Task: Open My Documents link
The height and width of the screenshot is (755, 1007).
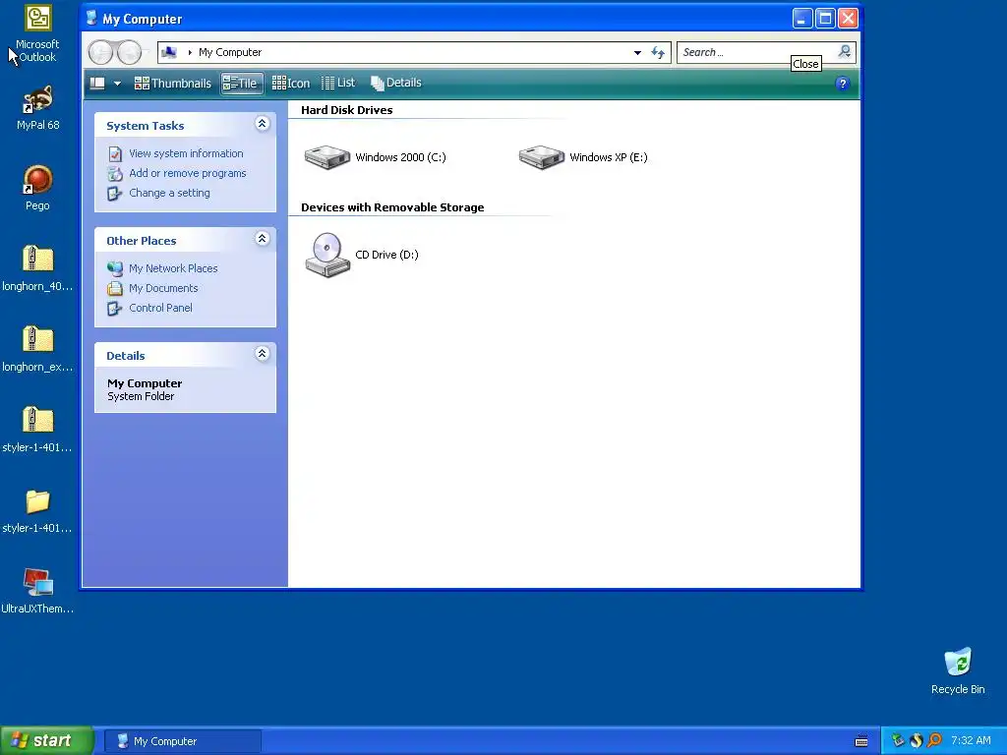Action: tap(163, 288)
